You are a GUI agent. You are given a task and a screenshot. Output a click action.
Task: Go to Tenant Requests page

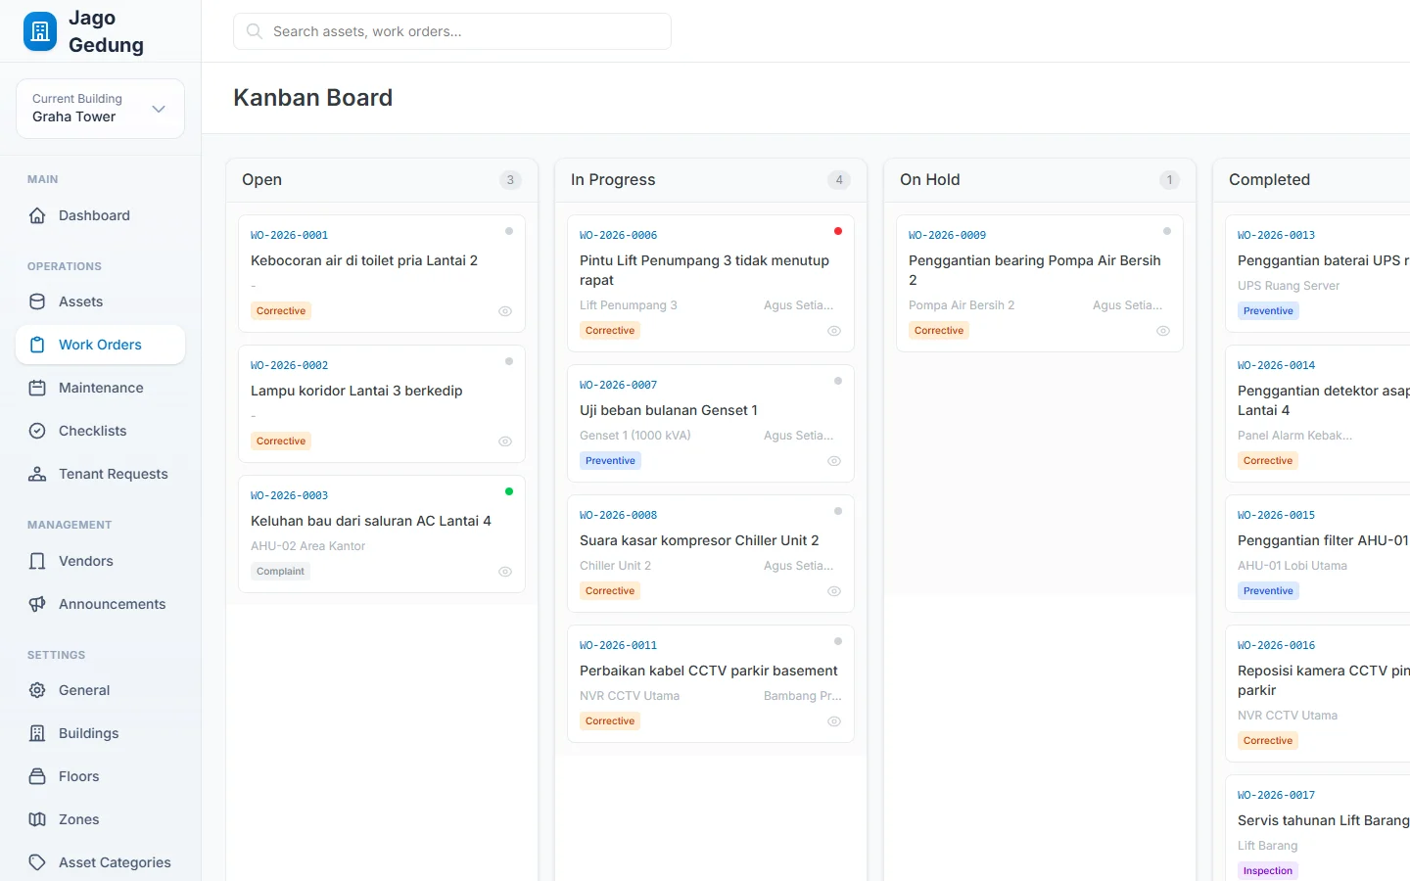point(100,474)
